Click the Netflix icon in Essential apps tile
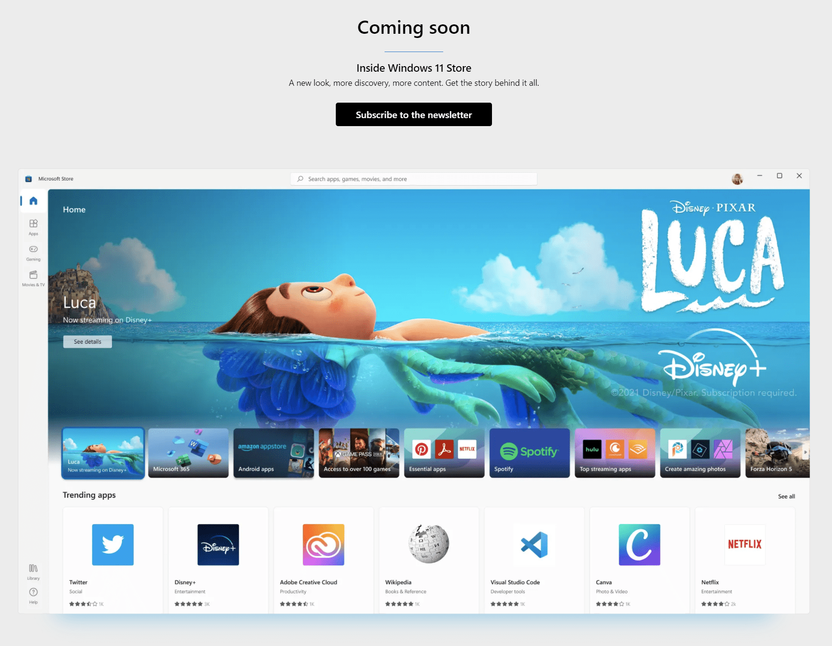The image size is (832, 646). coord(467,450)
